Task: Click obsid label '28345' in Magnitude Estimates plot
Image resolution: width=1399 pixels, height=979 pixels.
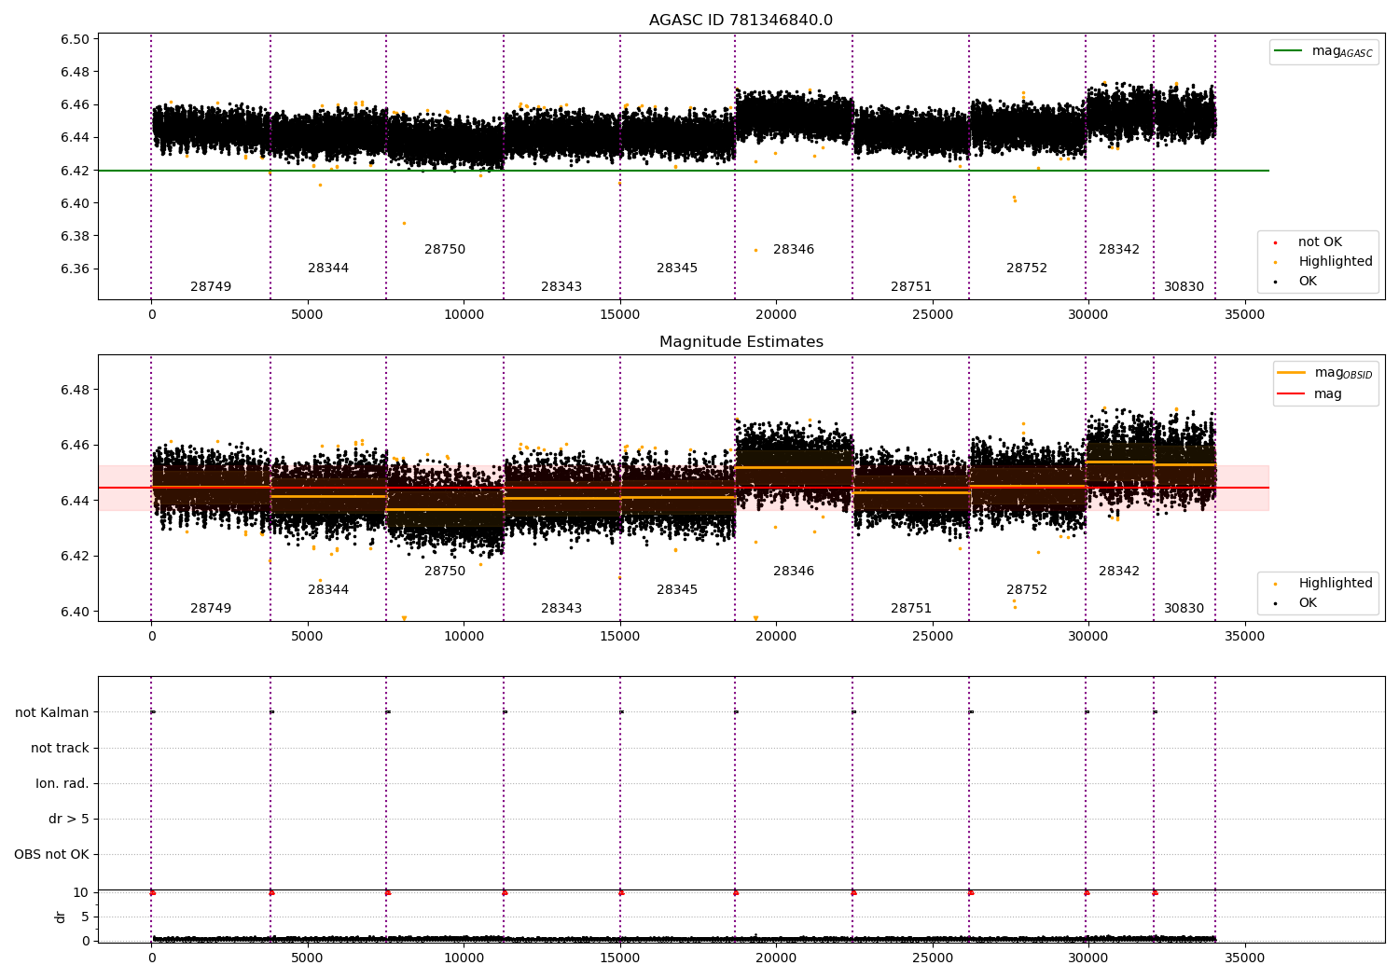Action: tap(677, 589)
